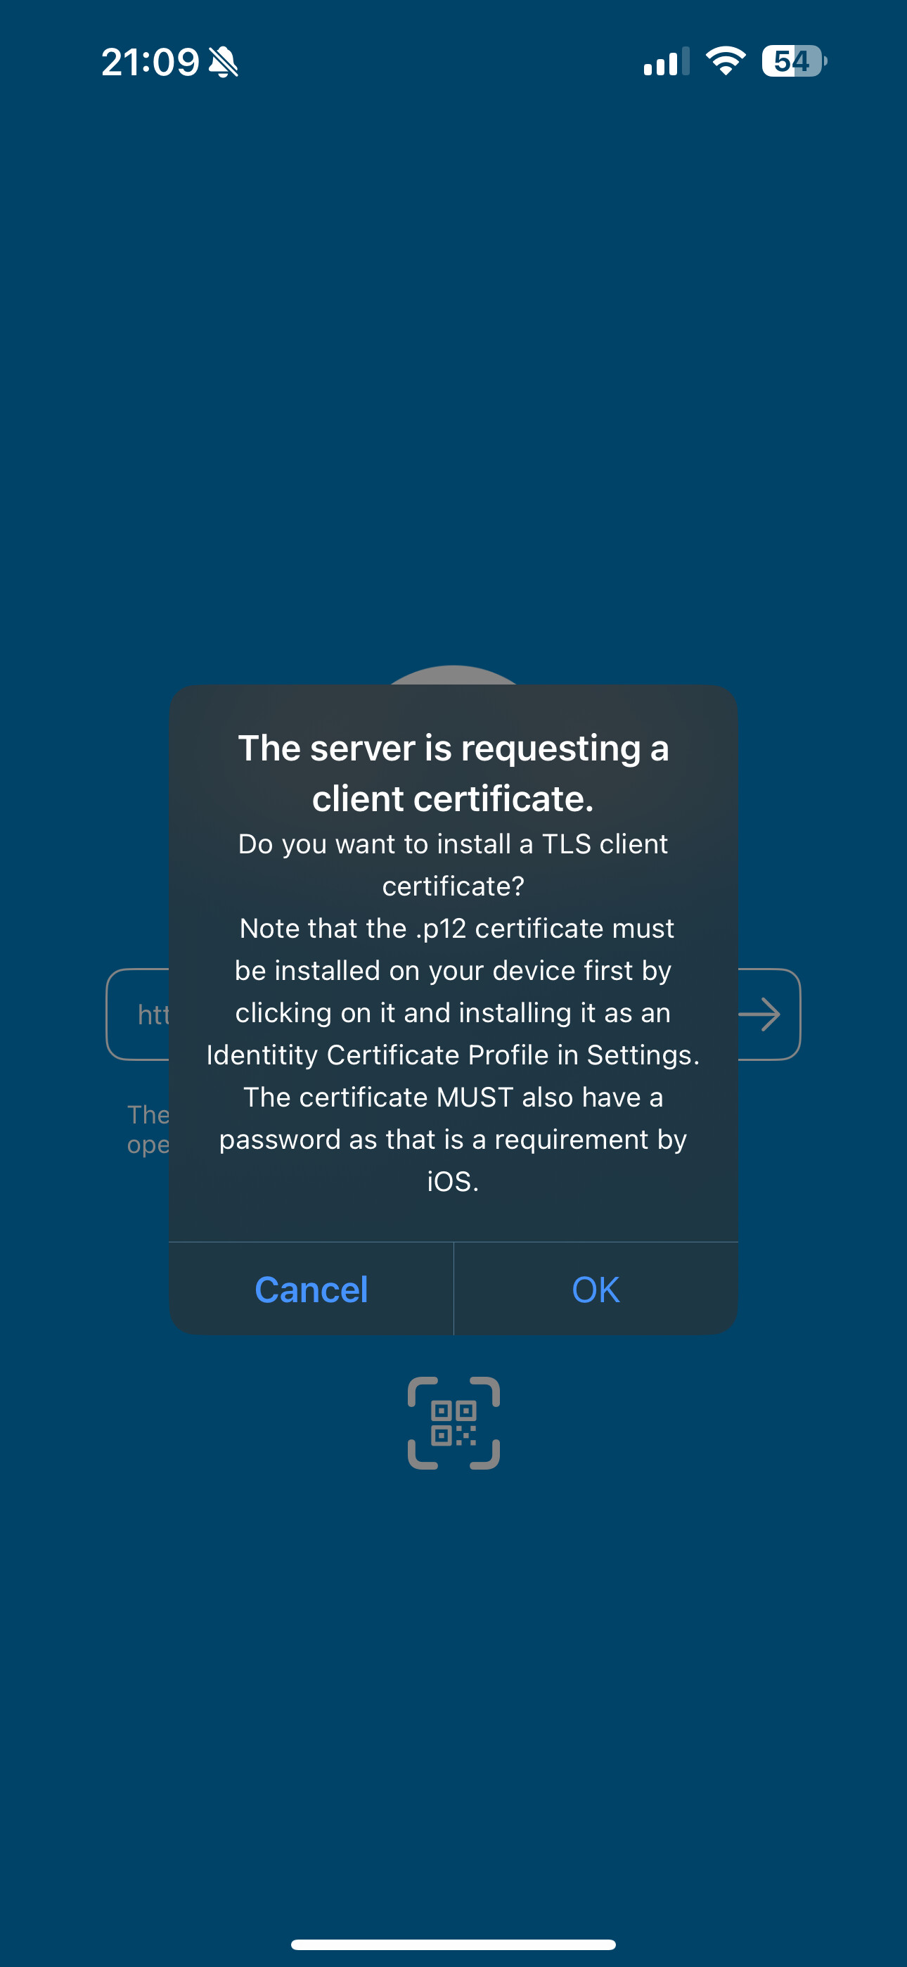Tap the battery level indicator
Viewport: 907px width, 1967px height.
coord(794,61)
